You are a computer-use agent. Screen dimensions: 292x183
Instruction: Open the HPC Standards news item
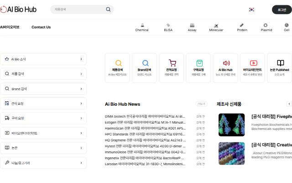click(x=145, y=134)
